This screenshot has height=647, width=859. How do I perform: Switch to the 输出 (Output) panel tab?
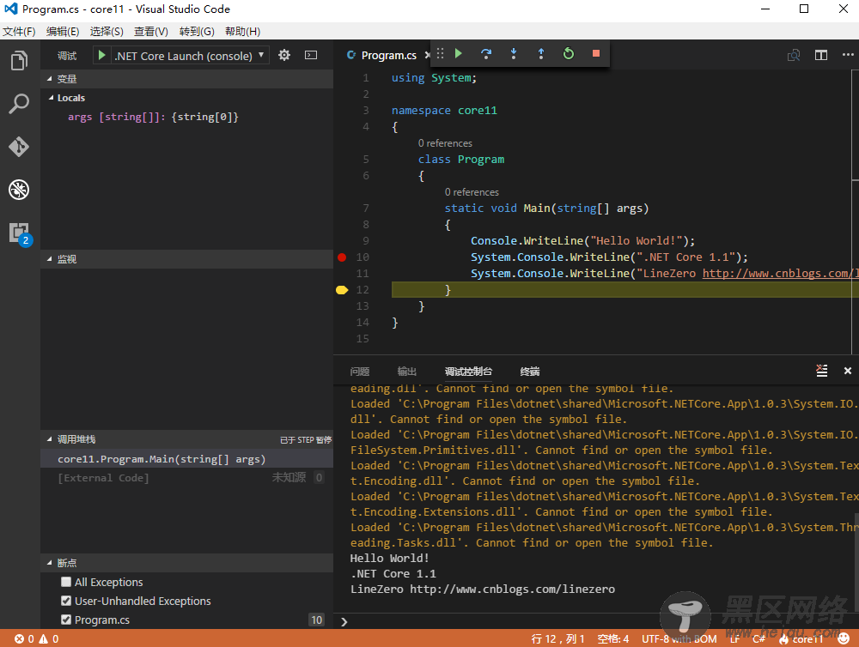[407, 372]
